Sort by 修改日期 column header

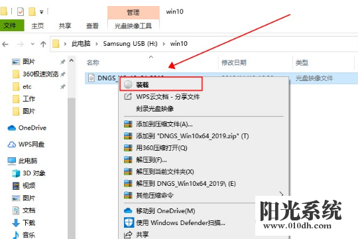[x=234, y=62]
